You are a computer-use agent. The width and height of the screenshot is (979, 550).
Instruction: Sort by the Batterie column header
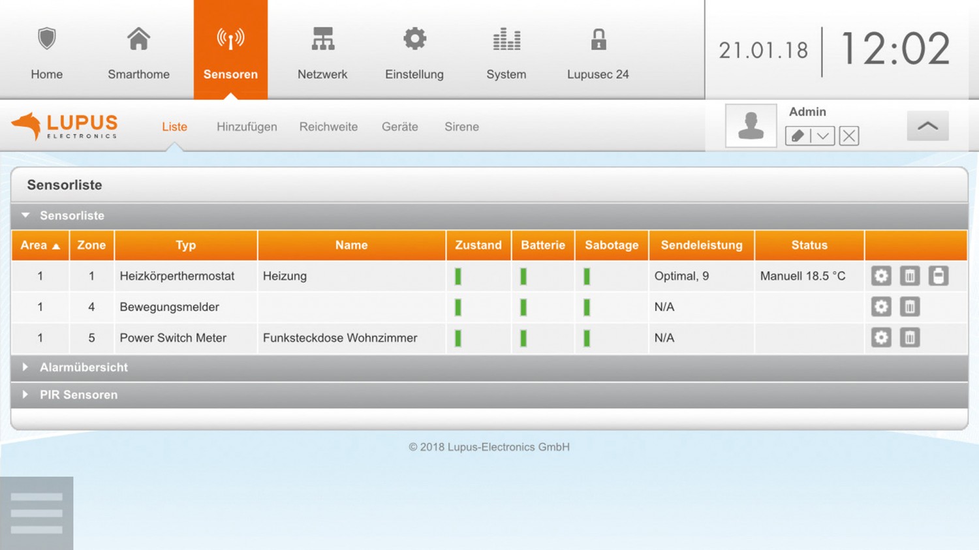coord(543,245)
